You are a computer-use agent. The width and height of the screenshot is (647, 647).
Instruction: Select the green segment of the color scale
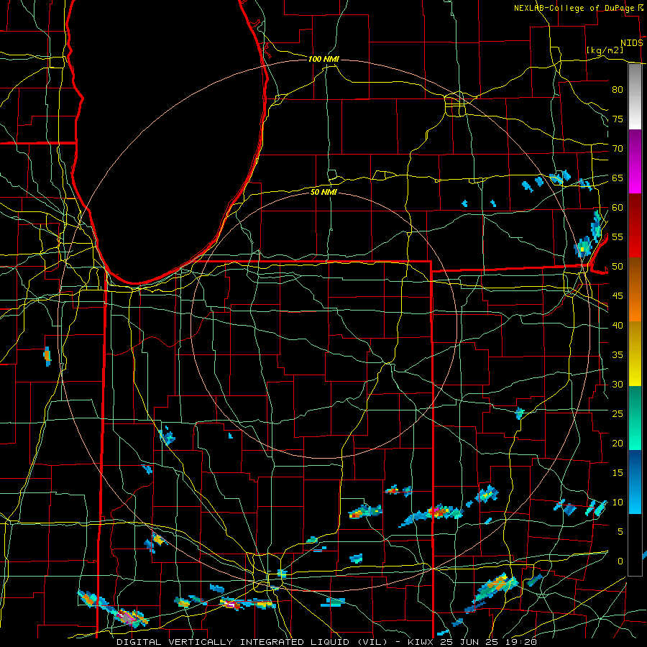(x=635, y=418)
